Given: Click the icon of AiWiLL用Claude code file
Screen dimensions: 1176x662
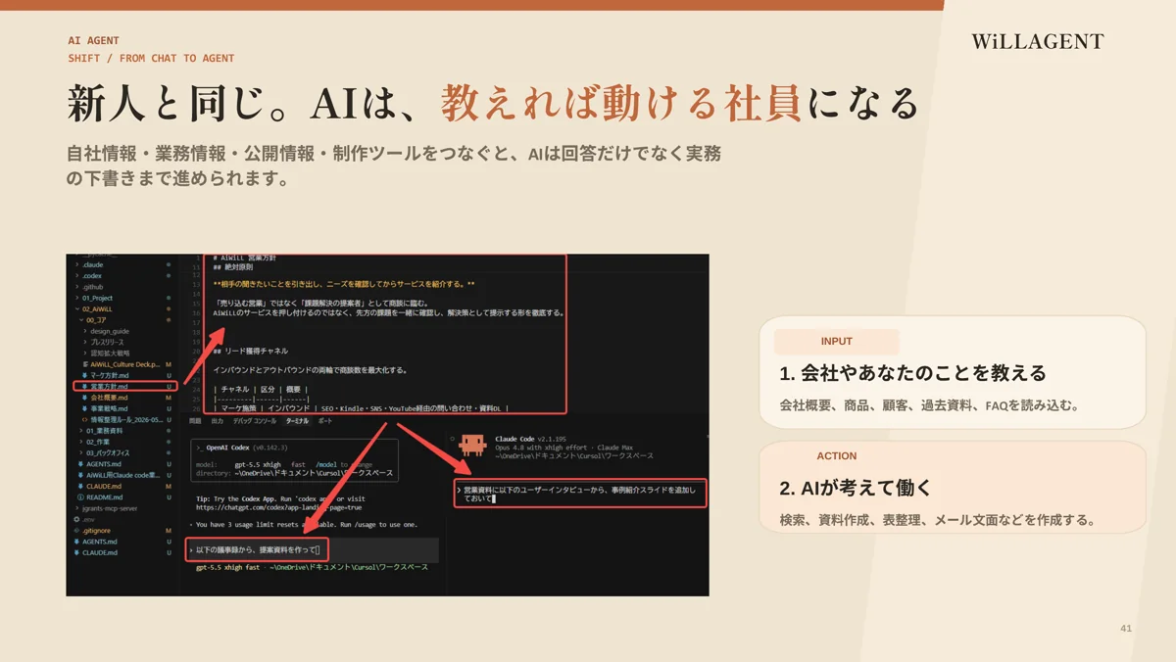Looking at the screenshot, I should coord(80,475).
